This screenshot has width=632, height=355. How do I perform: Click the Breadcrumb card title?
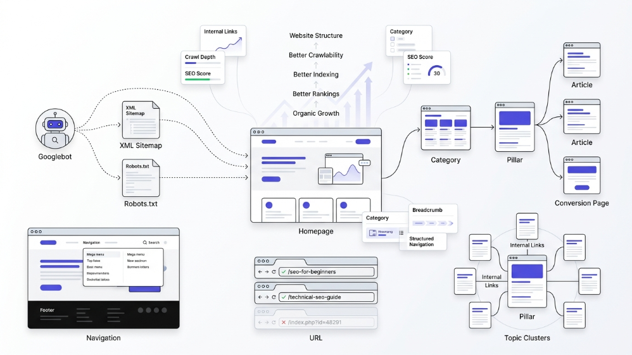pyautogui.click(x=427, y=210)
